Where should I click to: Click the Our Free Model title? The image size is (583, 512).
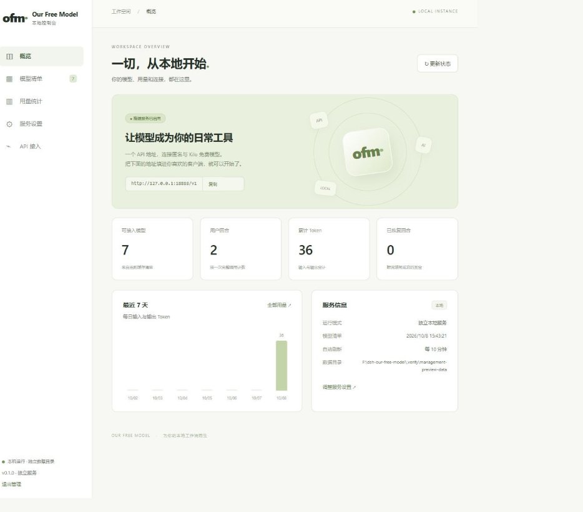[55, 14]
